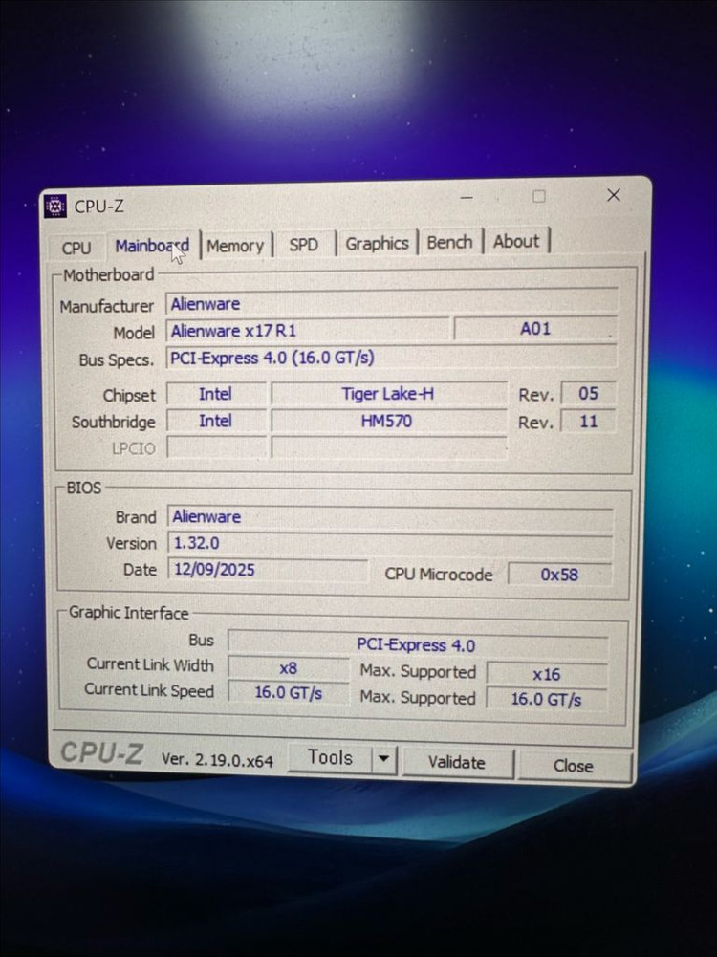Screen dimensions: 717x957
Task: Select the Model field Alienware x17 R1
Action: (x=308, y=330)
